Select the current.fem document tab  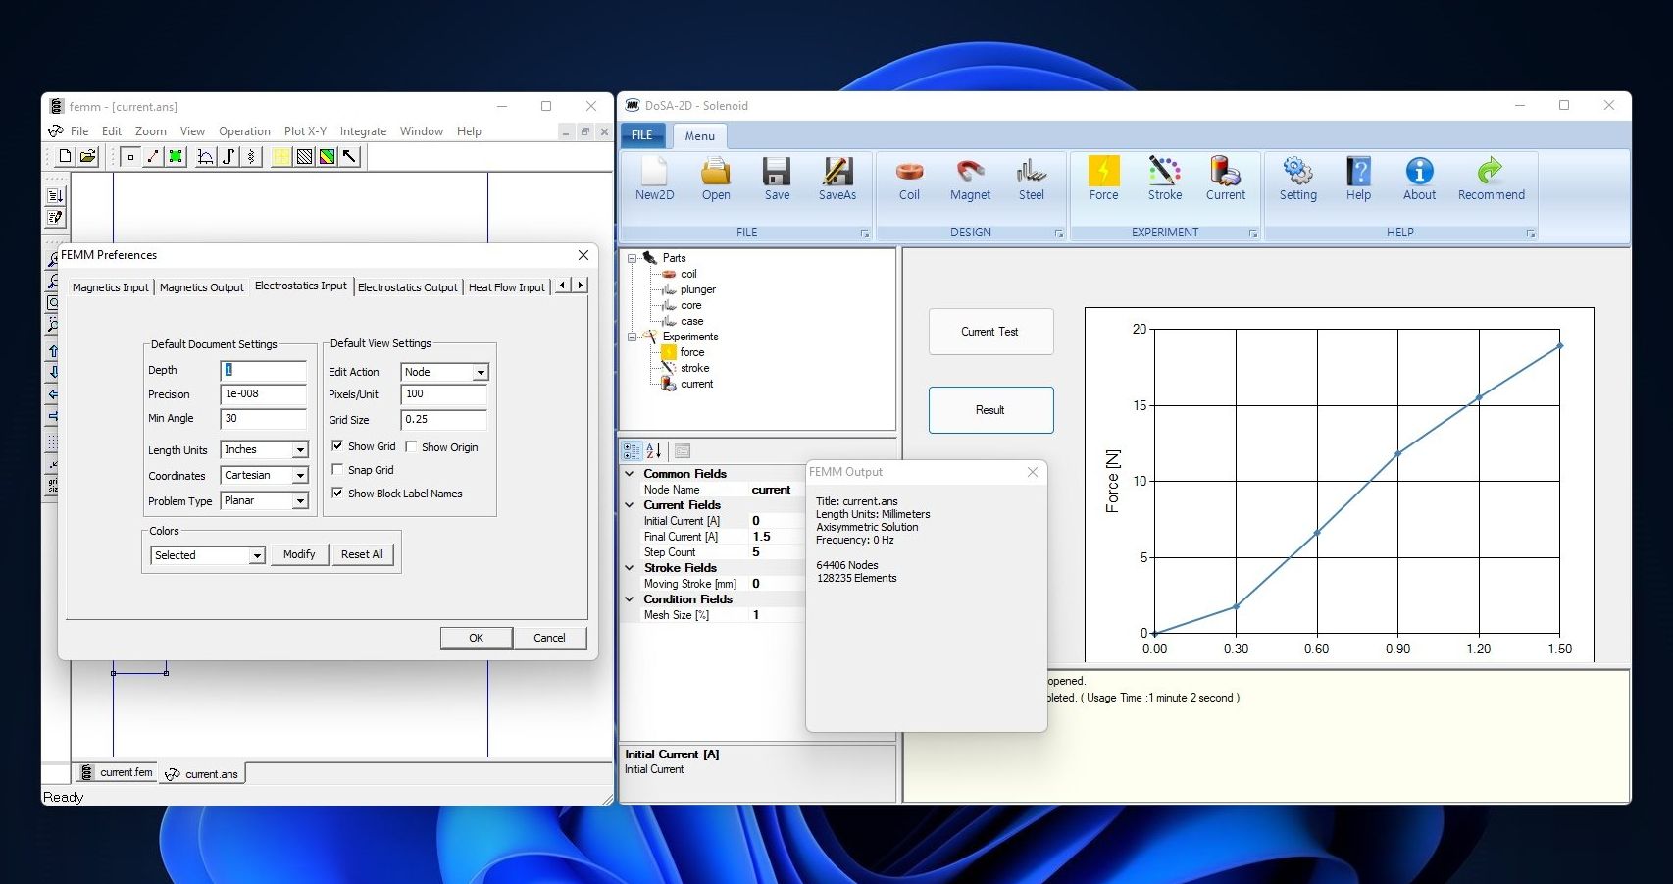[x=117, y=773]
